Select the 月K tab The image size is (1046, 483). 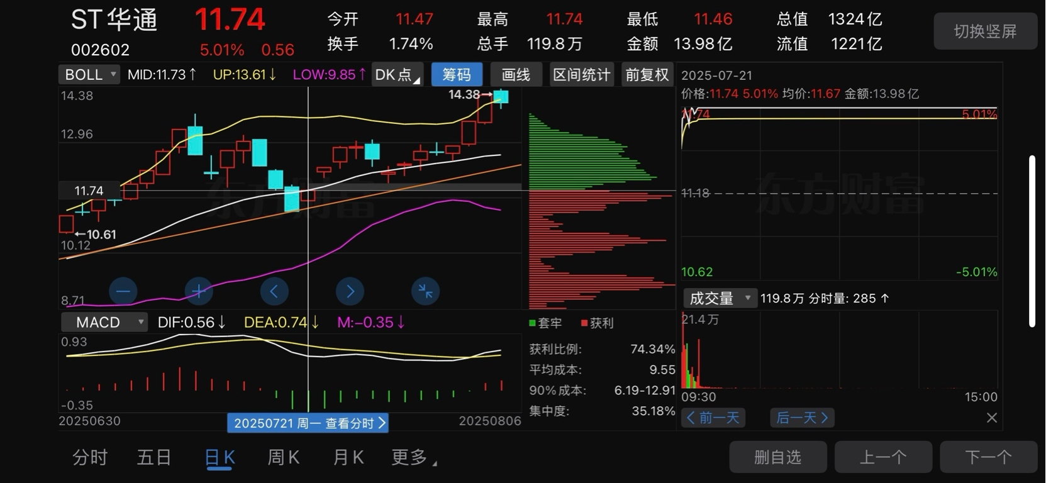pos(348,457)
